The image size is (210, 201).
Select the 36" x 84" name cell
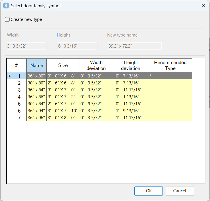[x=36, y=90]
